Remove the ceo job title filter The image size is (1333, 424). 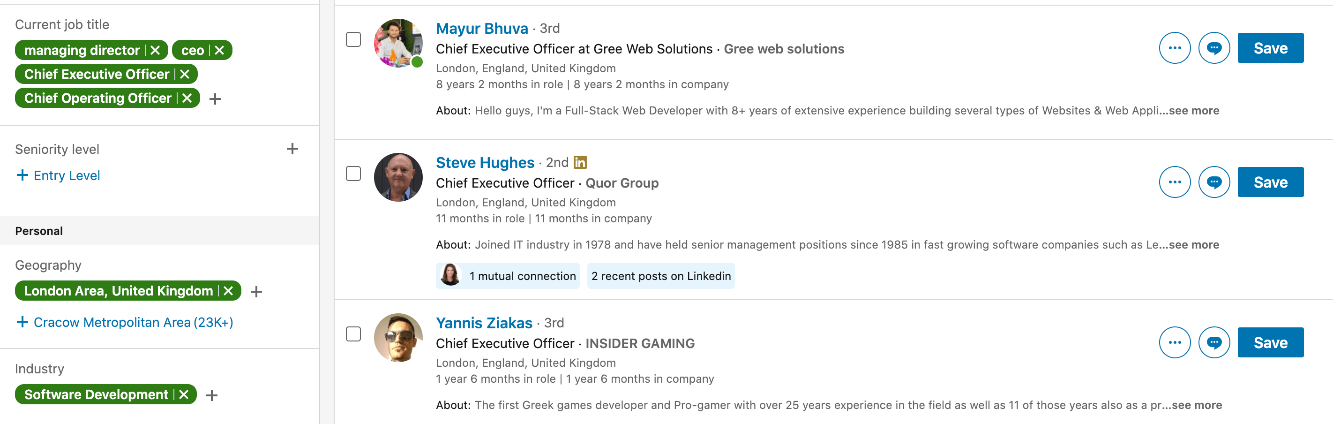pos(219,50)
